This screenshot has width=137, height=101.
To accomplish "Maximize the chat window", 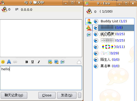I will coord(72,3).
